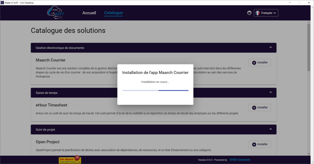Click the 'Saisie de temps' section label
Image resolution: width=314 pixels, height=164 pixels.
click(x=47, y=93)
